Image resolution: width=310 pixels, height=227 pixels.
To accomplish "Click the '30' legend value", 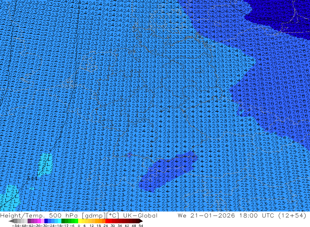I will coord(113,226).
